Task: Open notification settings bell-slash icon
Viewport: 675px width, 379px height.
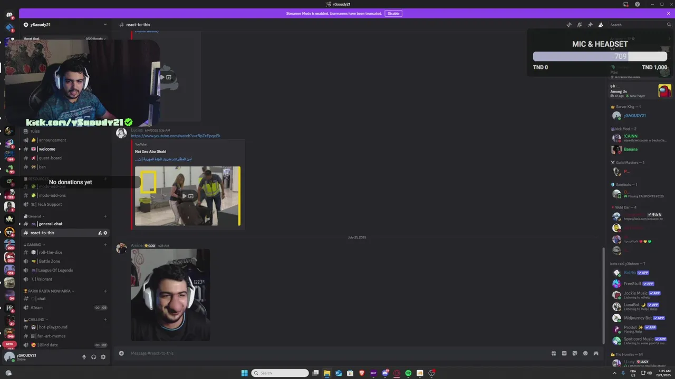Action: [580, 25]
